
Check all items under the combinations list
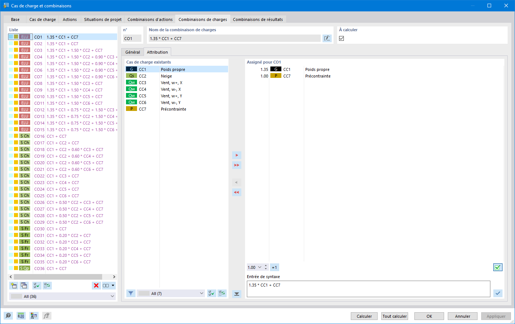pyautogui.click(x=37, y=285)
